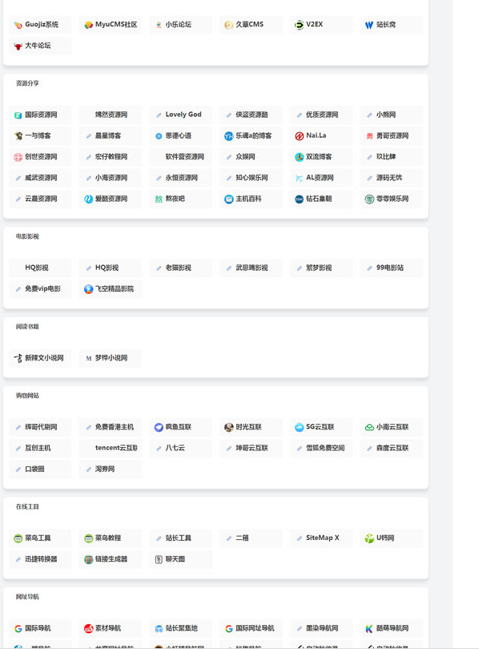Open 飞空精品影院 play icon
The height and width of the screenshot is (649, 479).
pos(89,289)
